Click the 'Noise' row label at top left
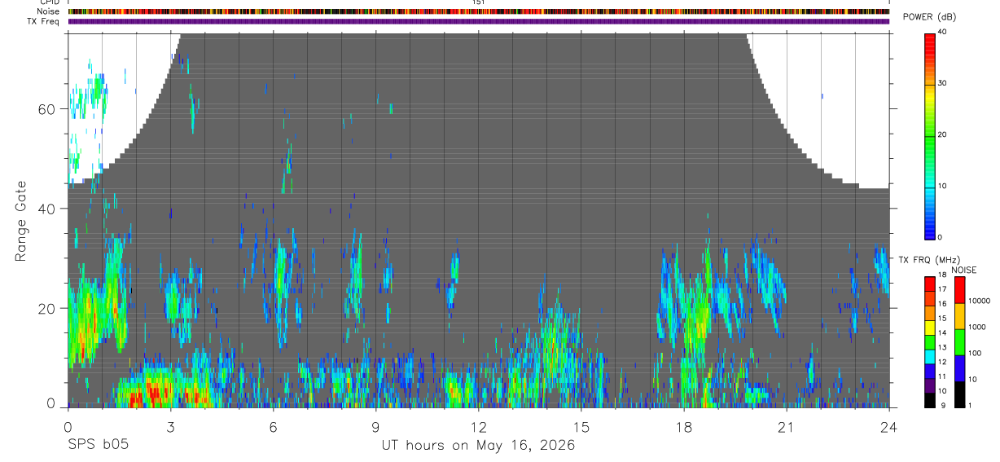 tap(49, 11)
